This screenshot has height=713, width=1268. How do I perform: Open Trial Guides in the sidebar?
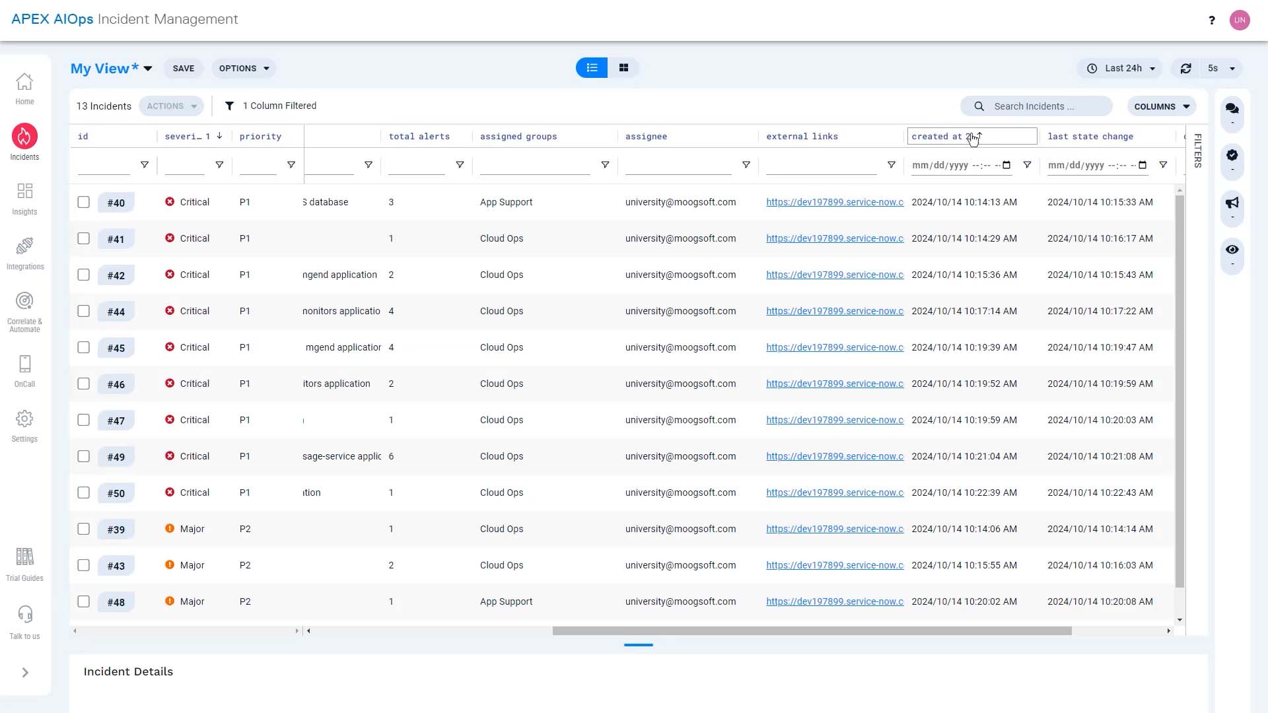pos(24,564)
